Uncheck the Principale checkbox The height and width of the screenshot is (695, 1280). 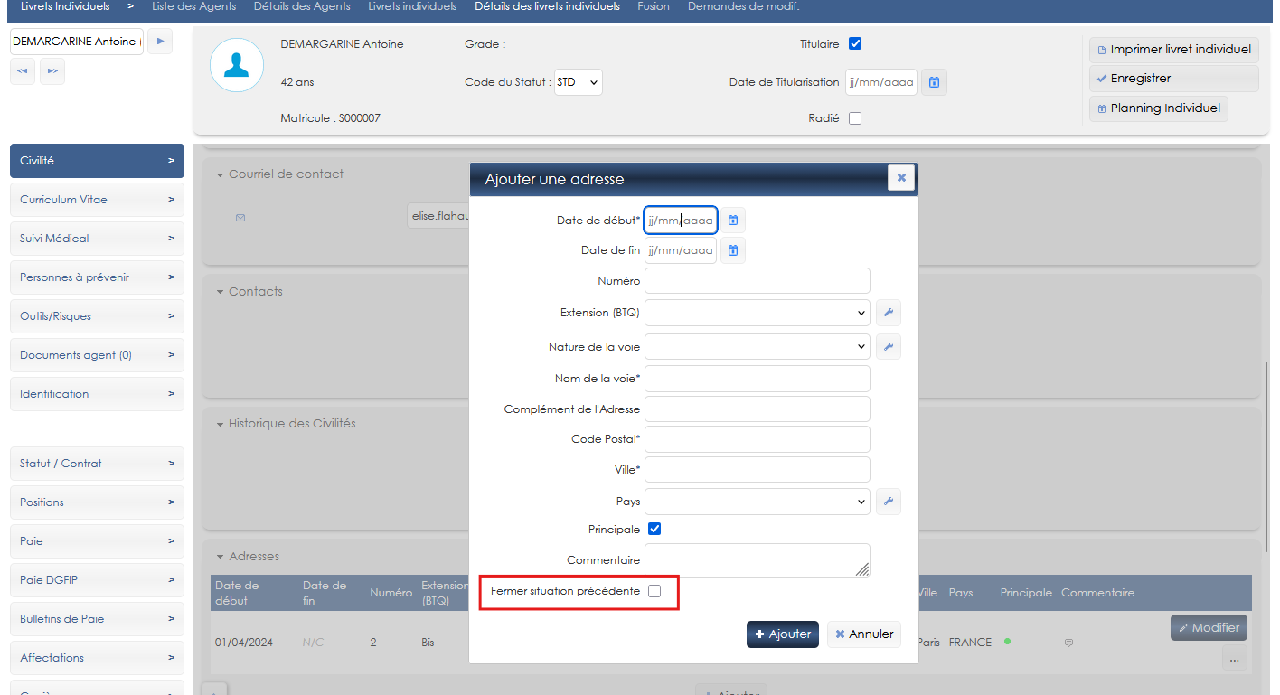pos(654,529)
